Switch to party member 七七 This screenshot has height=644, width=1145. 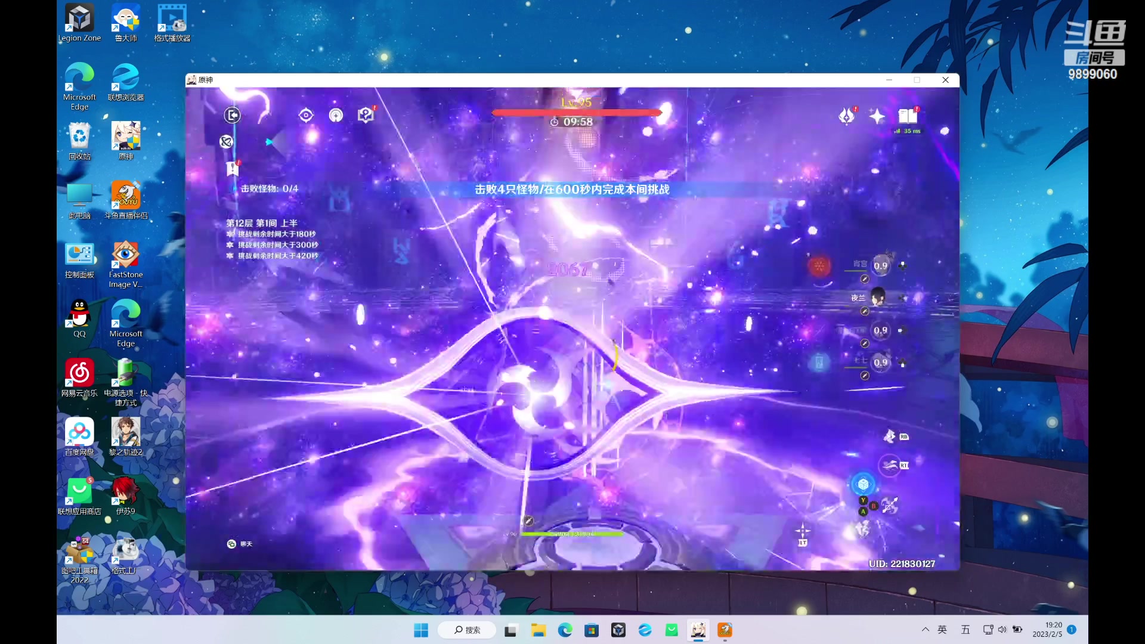click(880, 362)
